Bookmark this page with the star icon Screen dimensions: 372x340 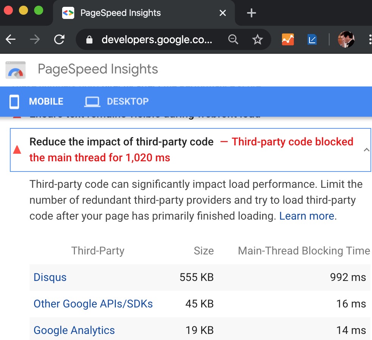[258, 40]
